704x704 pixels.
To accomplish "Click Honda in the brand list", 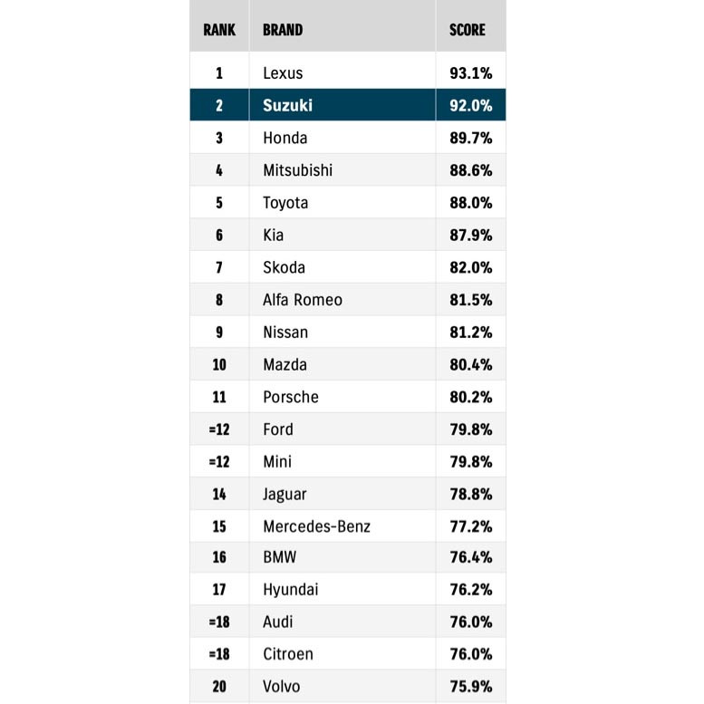I will point(284,138).
